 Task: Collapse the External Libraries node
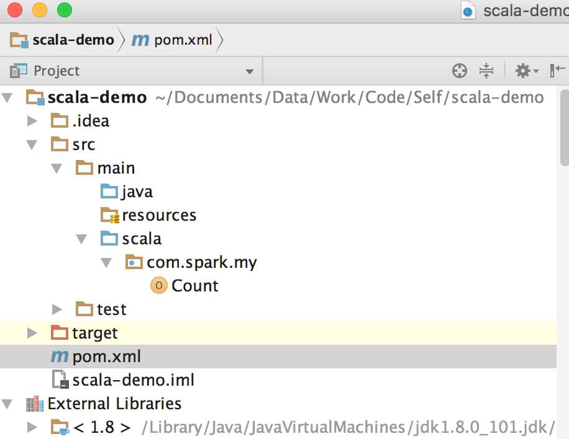7,404
